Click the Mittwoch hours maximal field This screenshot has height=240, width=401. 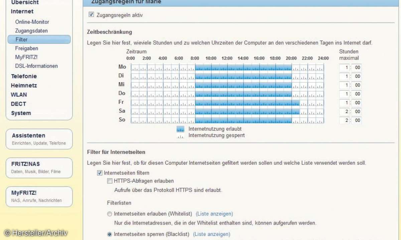(344, 85)
